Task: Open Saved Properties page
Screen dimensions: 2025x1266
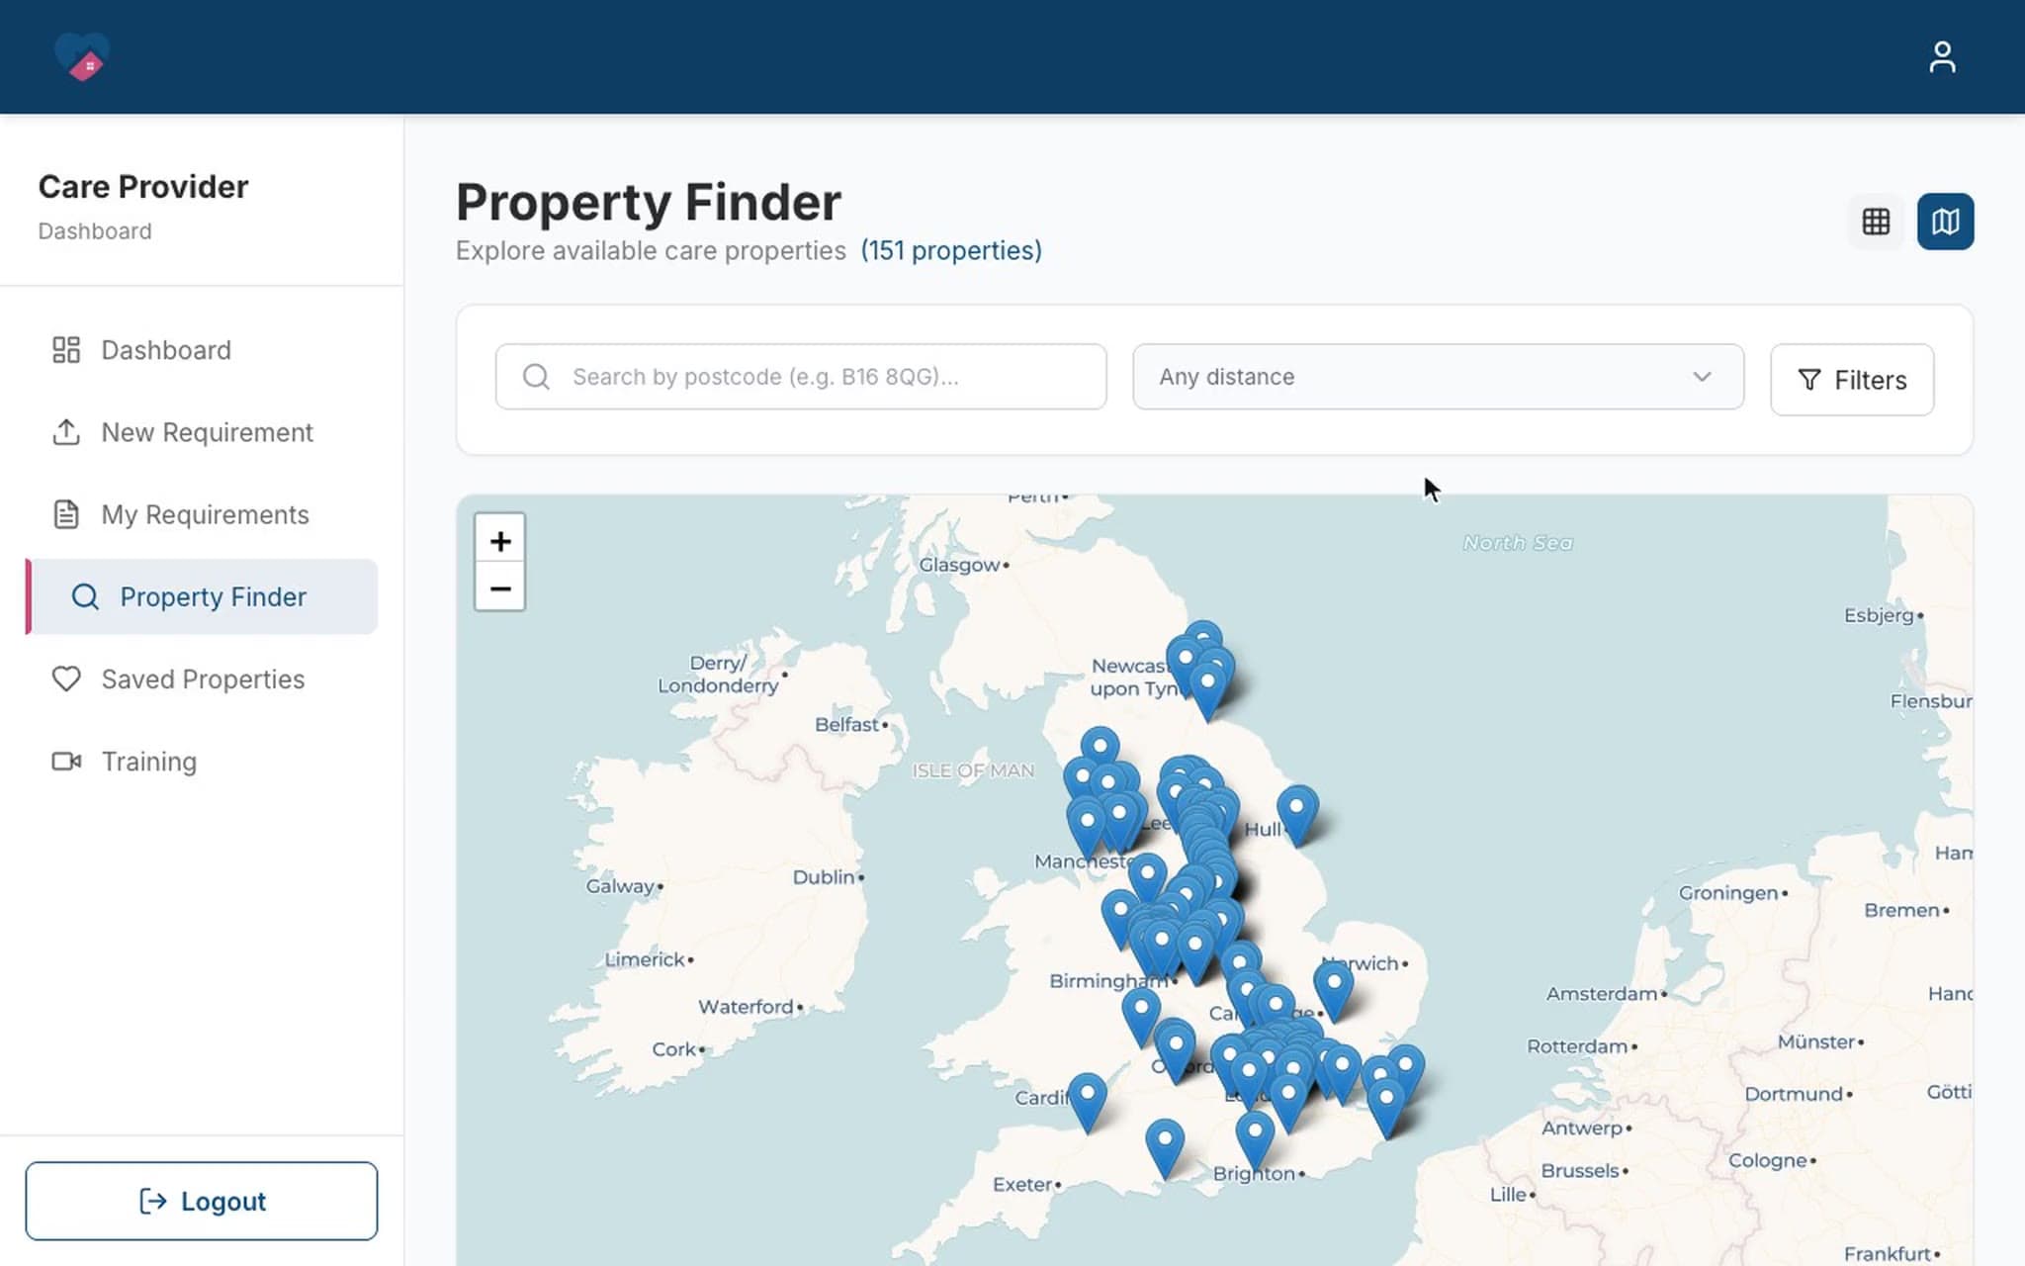Action: (x=202, y=679)
